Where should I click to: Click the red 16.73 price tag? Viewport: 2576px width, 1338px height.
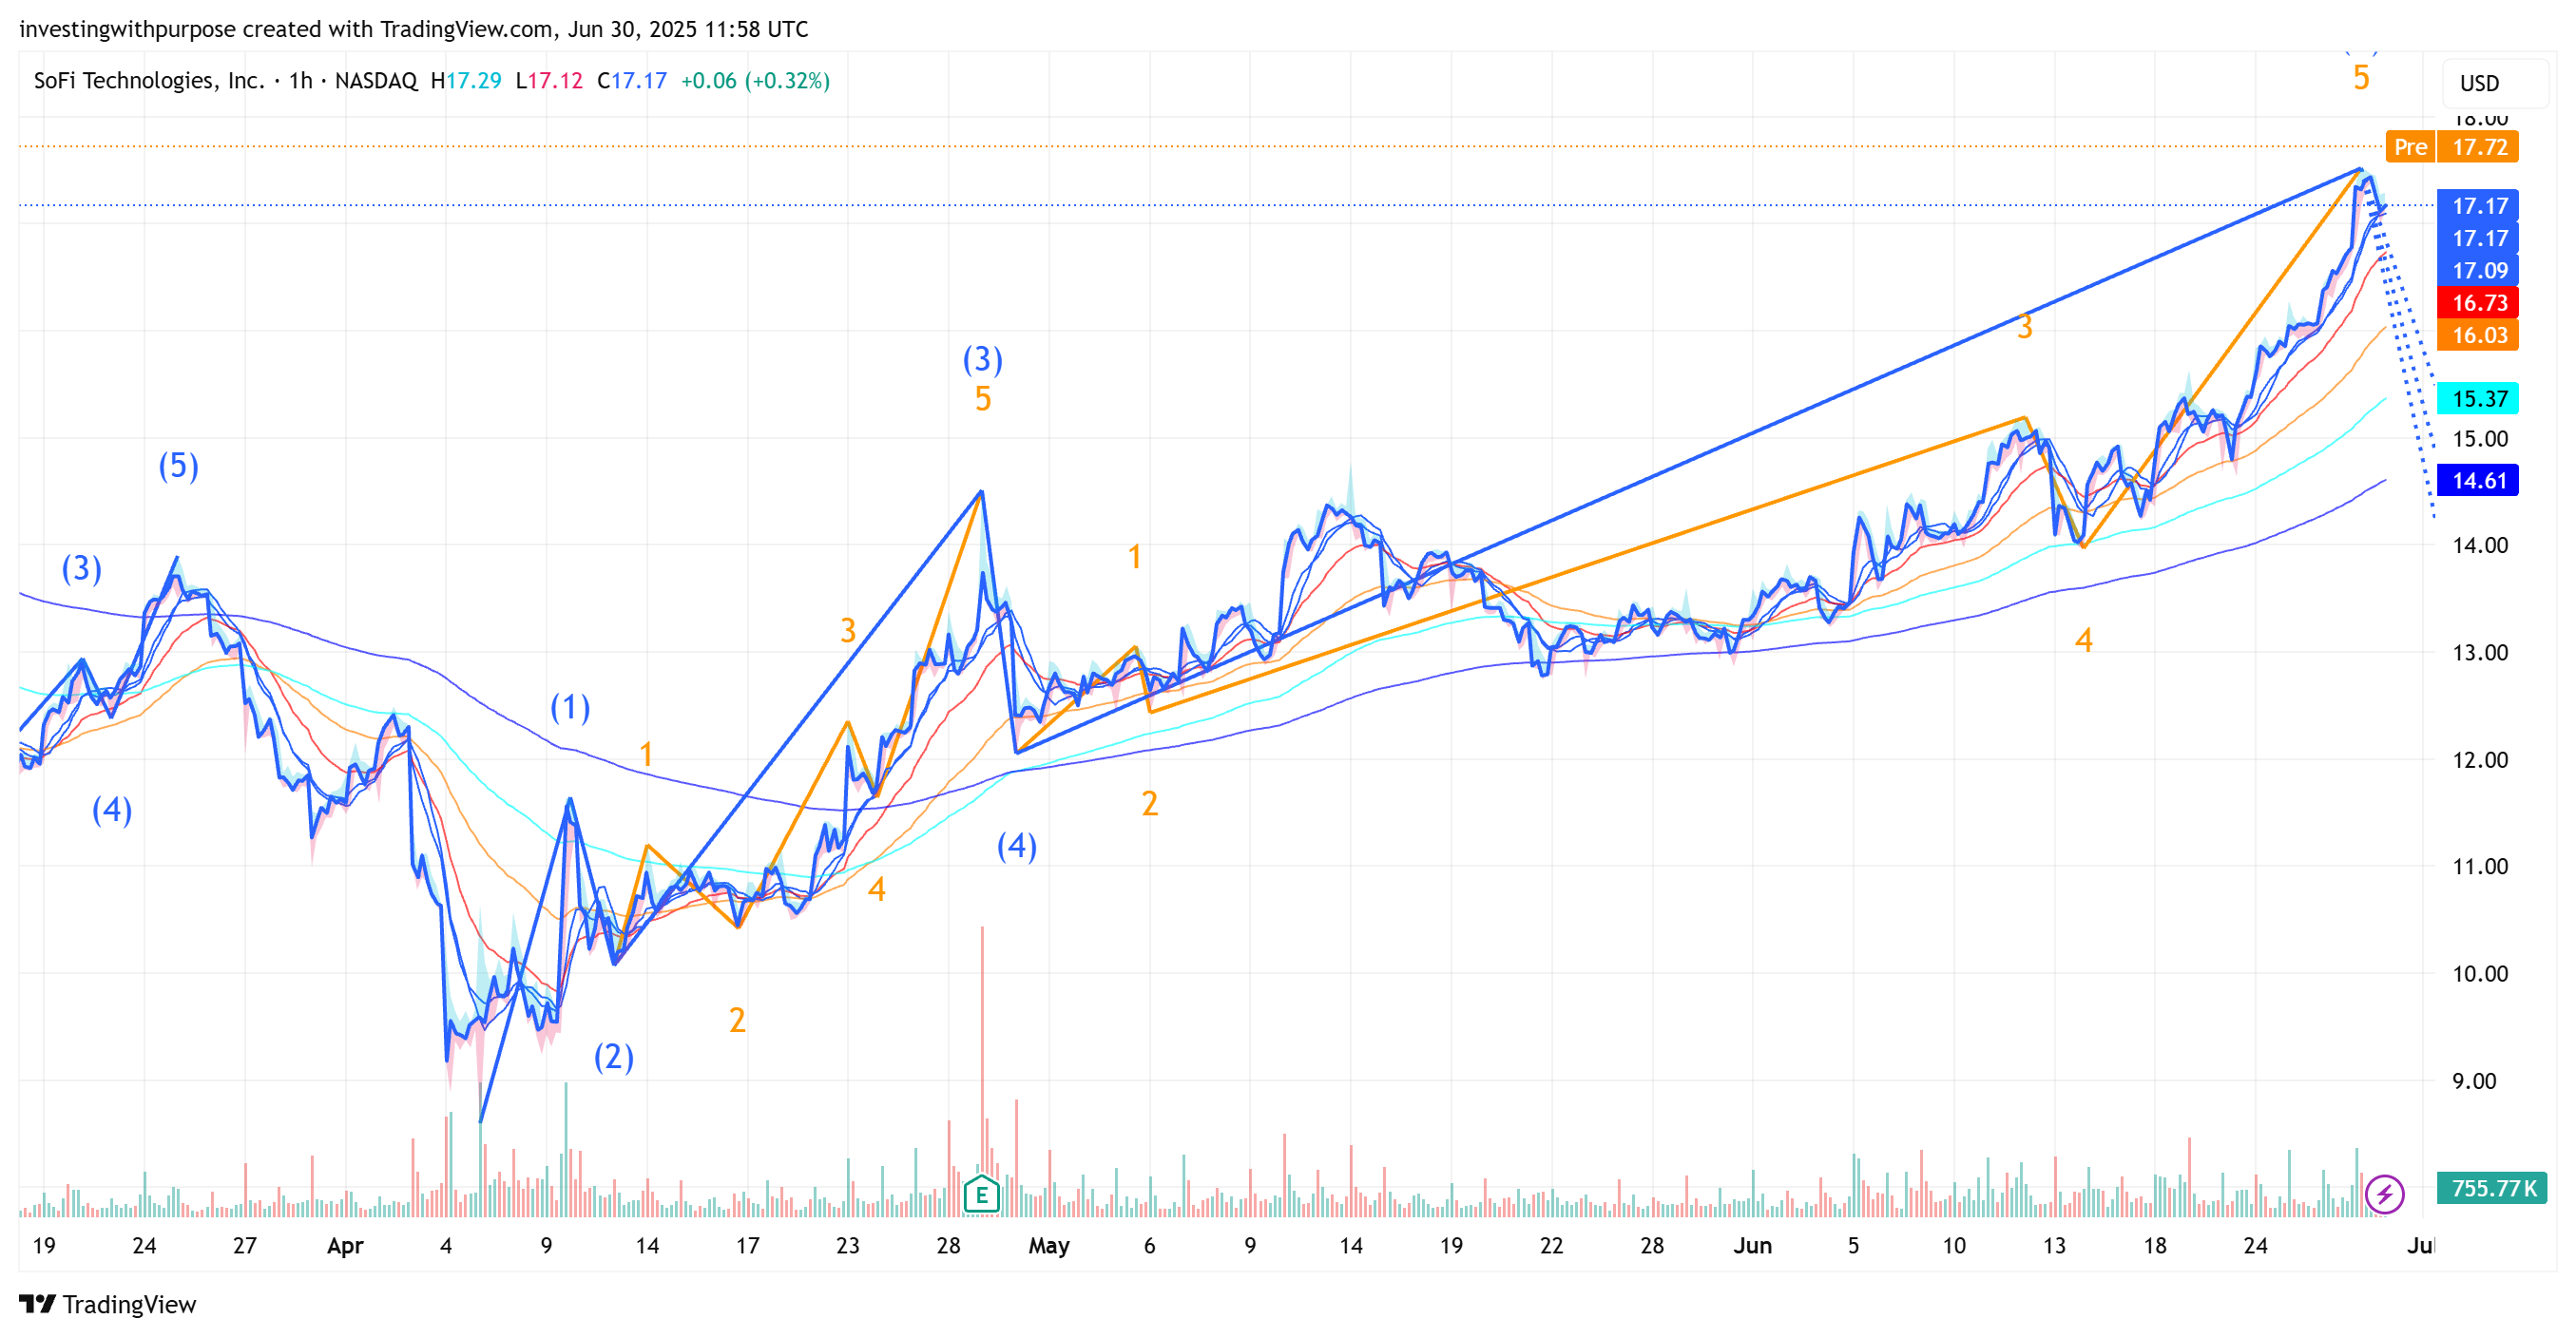coord(2478,303)
